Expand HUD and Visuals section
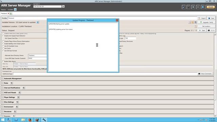The width and height of the screenshot is (217, 122). [3, 93]
